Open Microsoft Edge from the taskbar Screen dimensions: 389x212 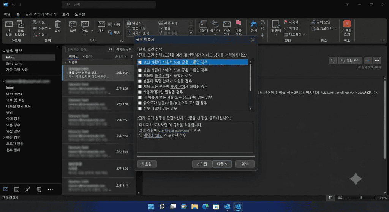[x=206, y=207]
